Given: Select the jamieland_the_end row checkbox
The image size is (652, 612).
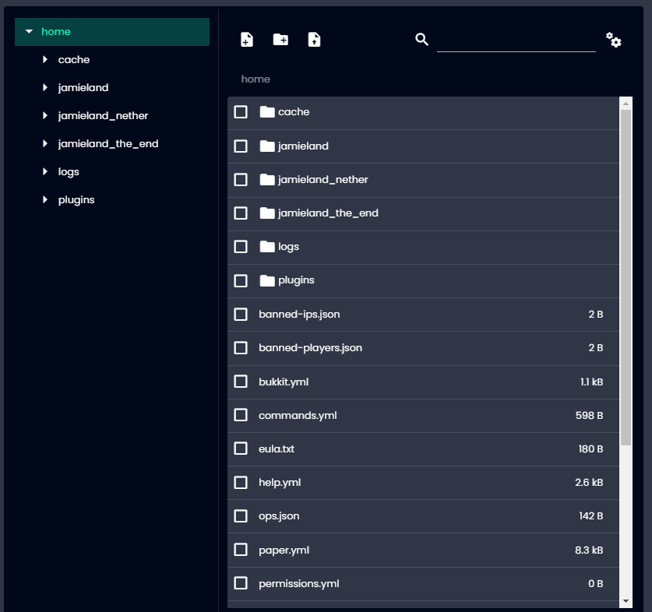Looking at the screenshot, I should [241, 213].
